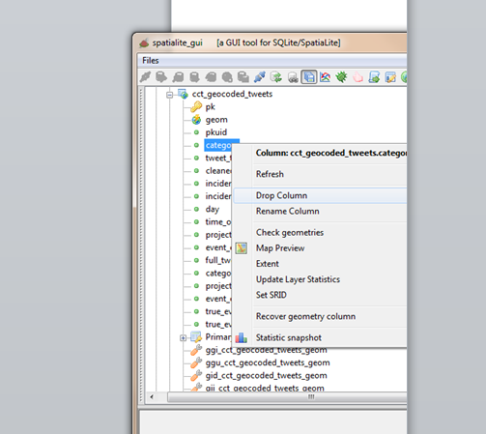486x434 pixels.
Task: Click the blue plug disconnect database icon
Action: tap(260, 77)
